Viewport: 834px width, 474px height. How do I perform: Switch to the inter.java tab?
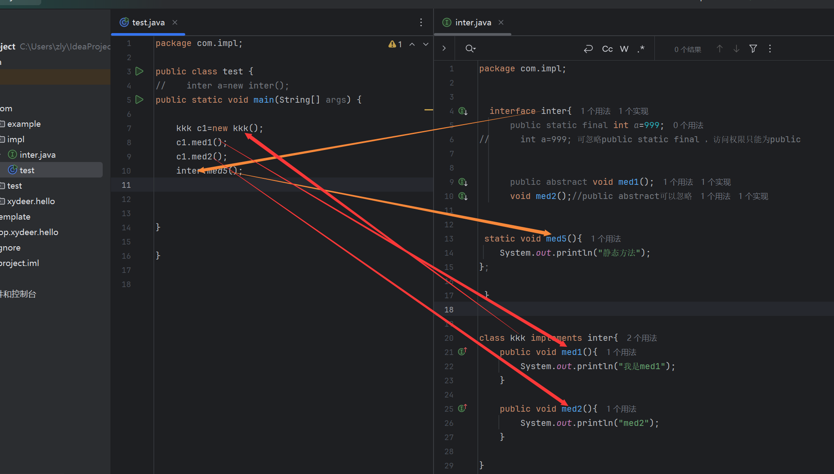point(473,22)
